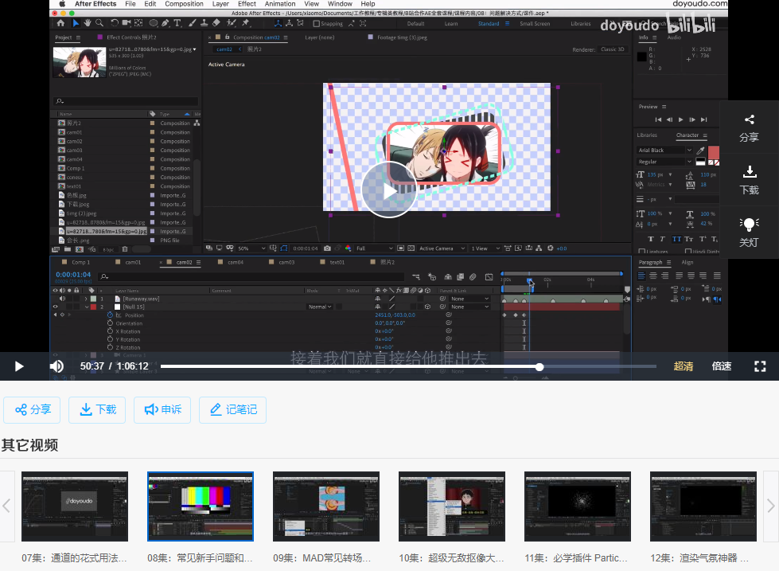Open the Arial Black font dropdown
This screenshot has height=571, width=779.
(664, 151)
